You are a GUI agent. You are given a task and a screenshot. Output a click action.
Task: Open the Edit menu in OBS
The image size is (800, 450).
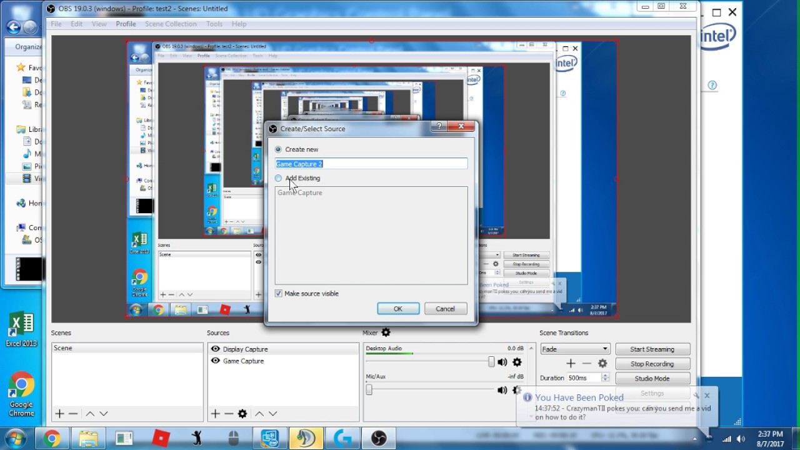coord(76,24)
